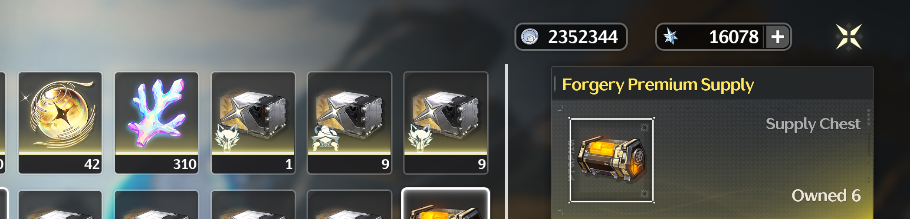Click the highlighted orange supply chest in the grid
This screenshot has height=219, width=910.
tap(446, 204)
